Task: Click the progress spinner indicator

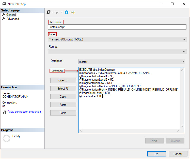Action: 7,138
